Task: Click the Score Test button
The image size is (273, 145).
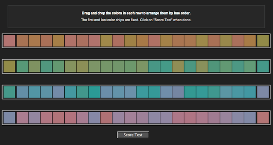Action: pyautogui.click(x=133, y=135)
